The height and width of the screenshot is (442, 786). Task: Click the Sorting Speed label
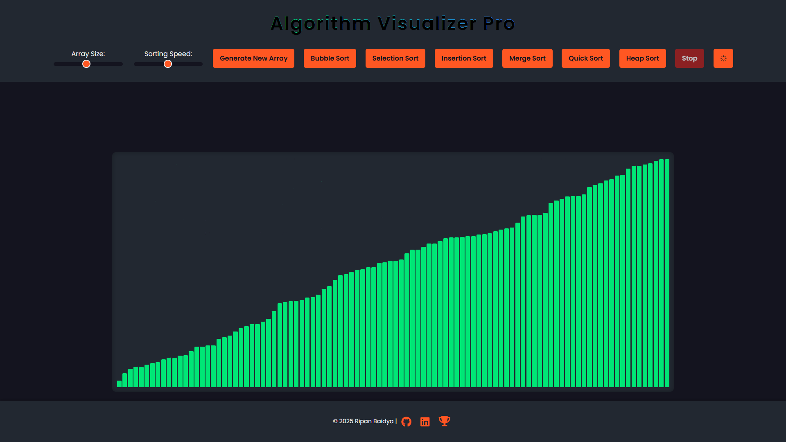pyautogui.click(x=168, y=54)
